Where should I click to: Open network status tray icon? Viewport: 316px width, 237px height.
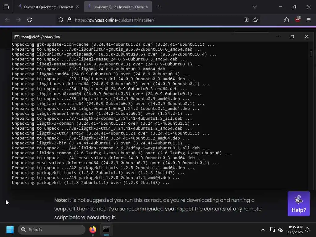273,230
